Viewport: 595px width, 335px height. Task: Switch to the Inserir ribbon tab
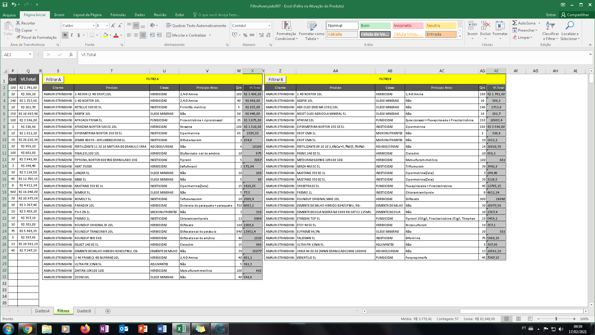[59, 15]
